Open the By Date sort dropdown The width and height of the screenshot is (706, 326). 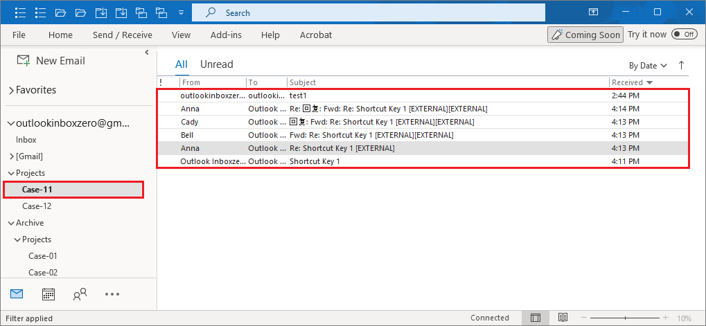(648, 66)
